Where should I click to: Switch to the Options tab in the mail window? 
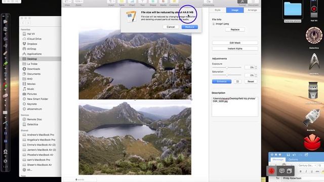(x=293, y=160)
